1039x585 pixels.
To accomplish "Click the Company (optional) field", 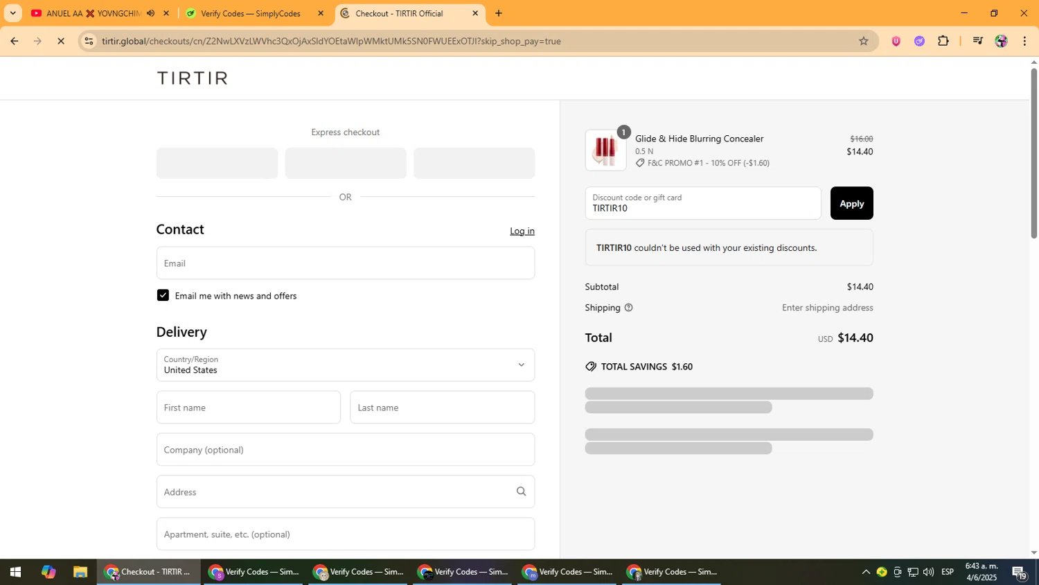I will coord(346,449).
